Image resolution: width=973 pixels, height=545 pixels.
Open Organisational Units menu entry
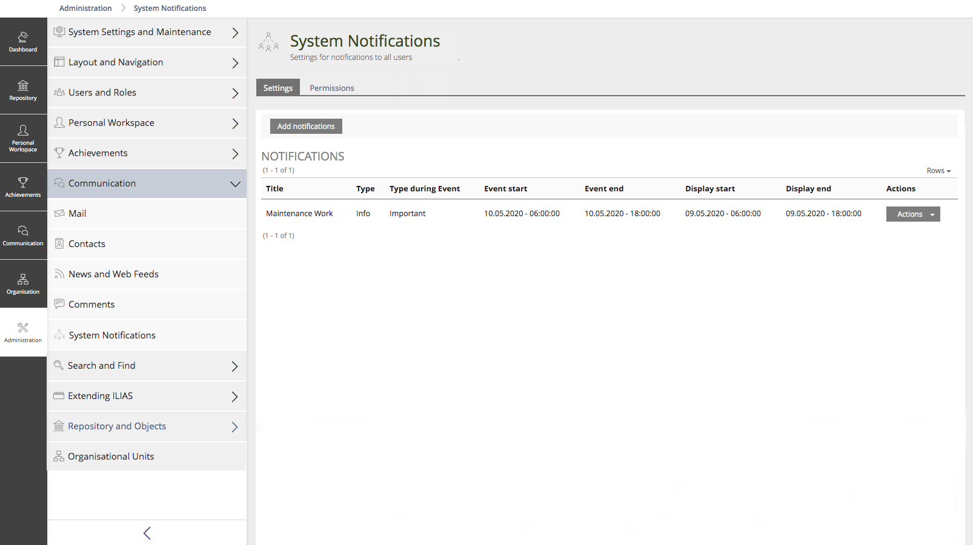click(x=111, y=457)
